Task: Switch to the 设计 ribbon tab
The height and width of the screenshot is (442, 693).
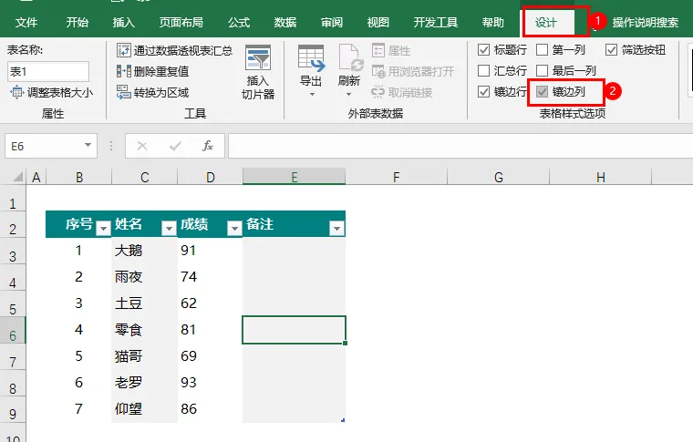Action: pos(546,23)
